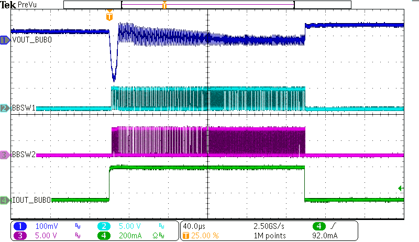Click the trigger marker in the record overview bar
Viewport: 419px width, 242px height.
tap(164, 5)
